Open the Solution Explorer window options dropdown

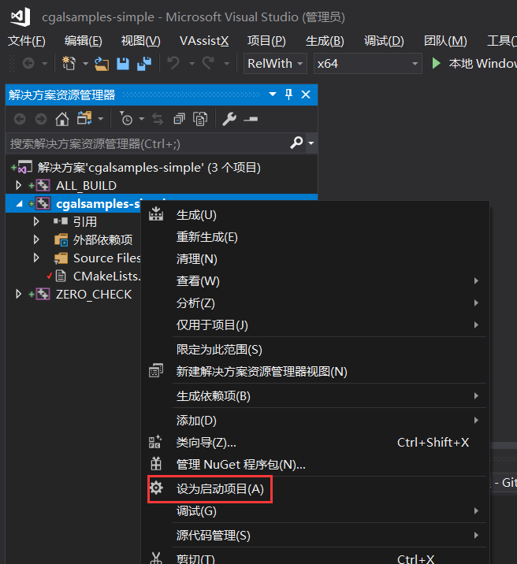(273, 95)
